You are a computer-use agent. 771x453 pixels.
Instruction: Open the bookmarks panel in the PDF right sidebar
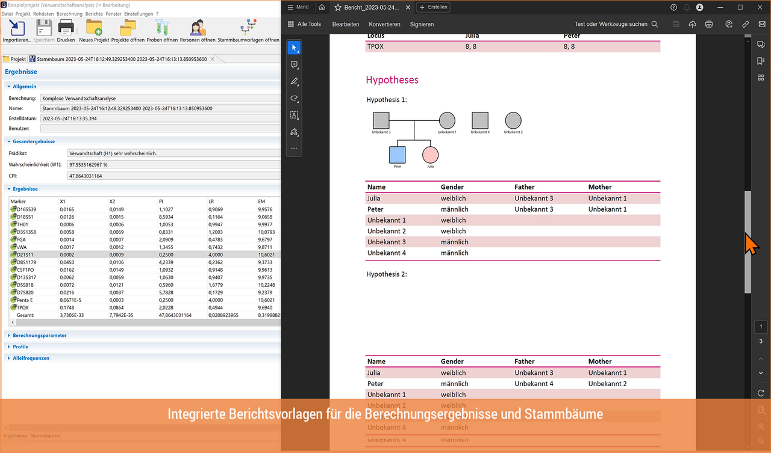[761, 61]
